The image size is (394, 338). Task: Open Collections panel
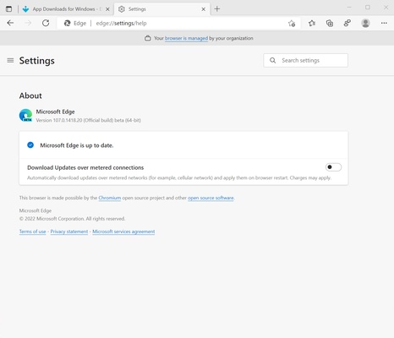(x=330, y=23)
